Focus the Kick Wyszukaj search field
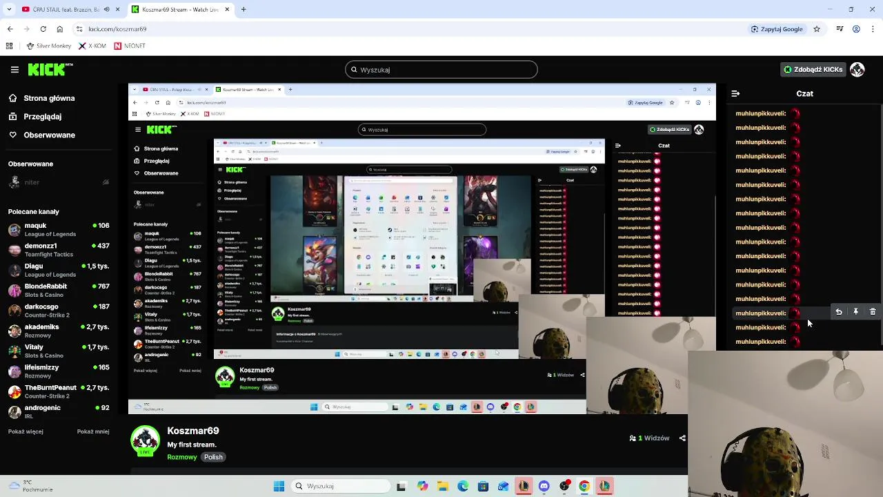The height and width of the screenshot is (497, 883). point(441,70)
